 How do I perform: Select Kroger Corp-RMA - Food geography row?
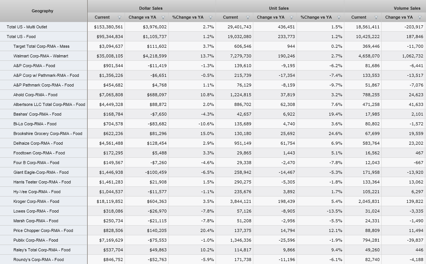click(36, 201)
